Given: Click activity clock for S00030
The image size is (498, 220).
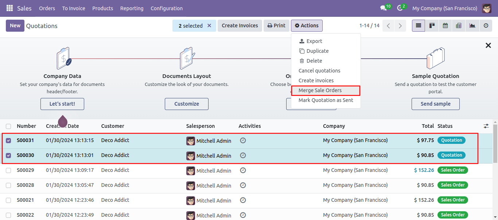Looking at the screenshot, I should [x=243, y=155].
